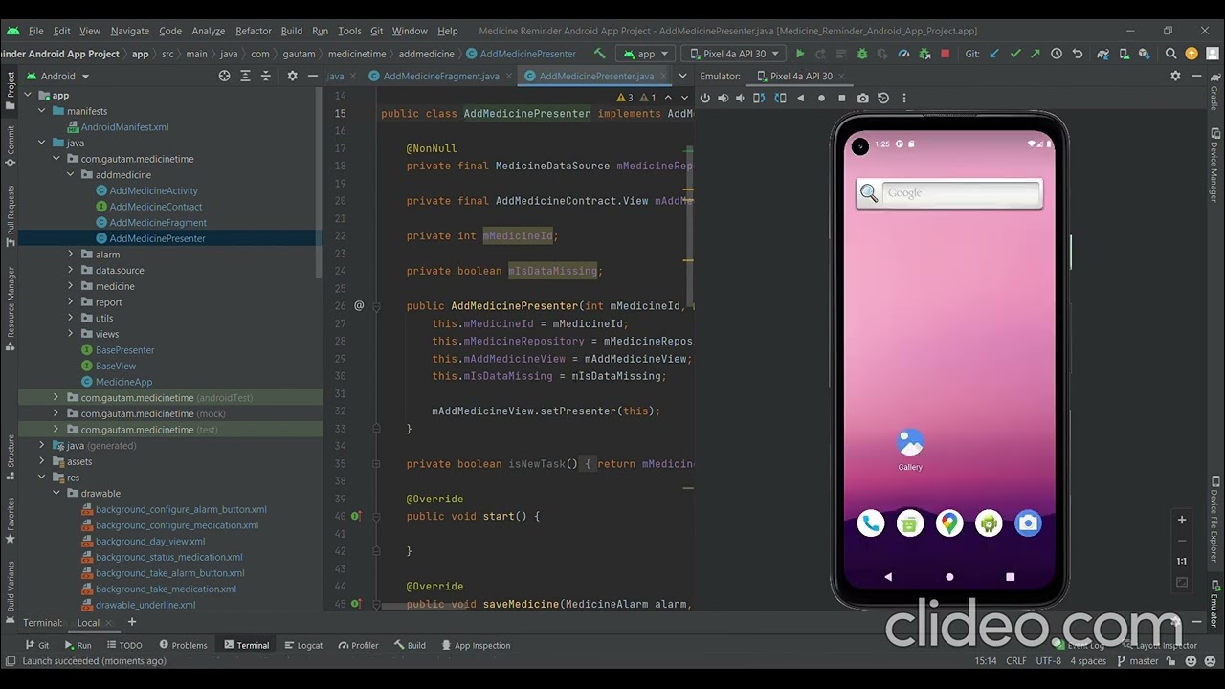This screenshot has width=1225, height=689.
Task: Open the Navigate menu
Action: [x=130, y=31]
